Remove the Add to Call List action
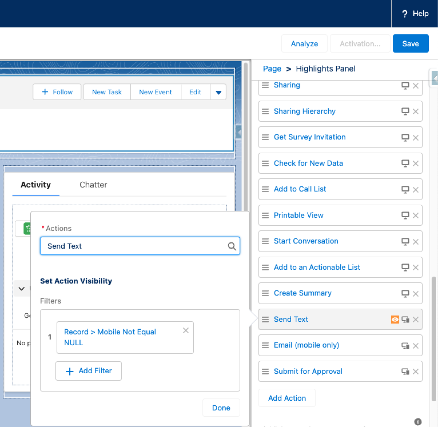The height and width of the screenshot is (427, 438). pos(416,190)
